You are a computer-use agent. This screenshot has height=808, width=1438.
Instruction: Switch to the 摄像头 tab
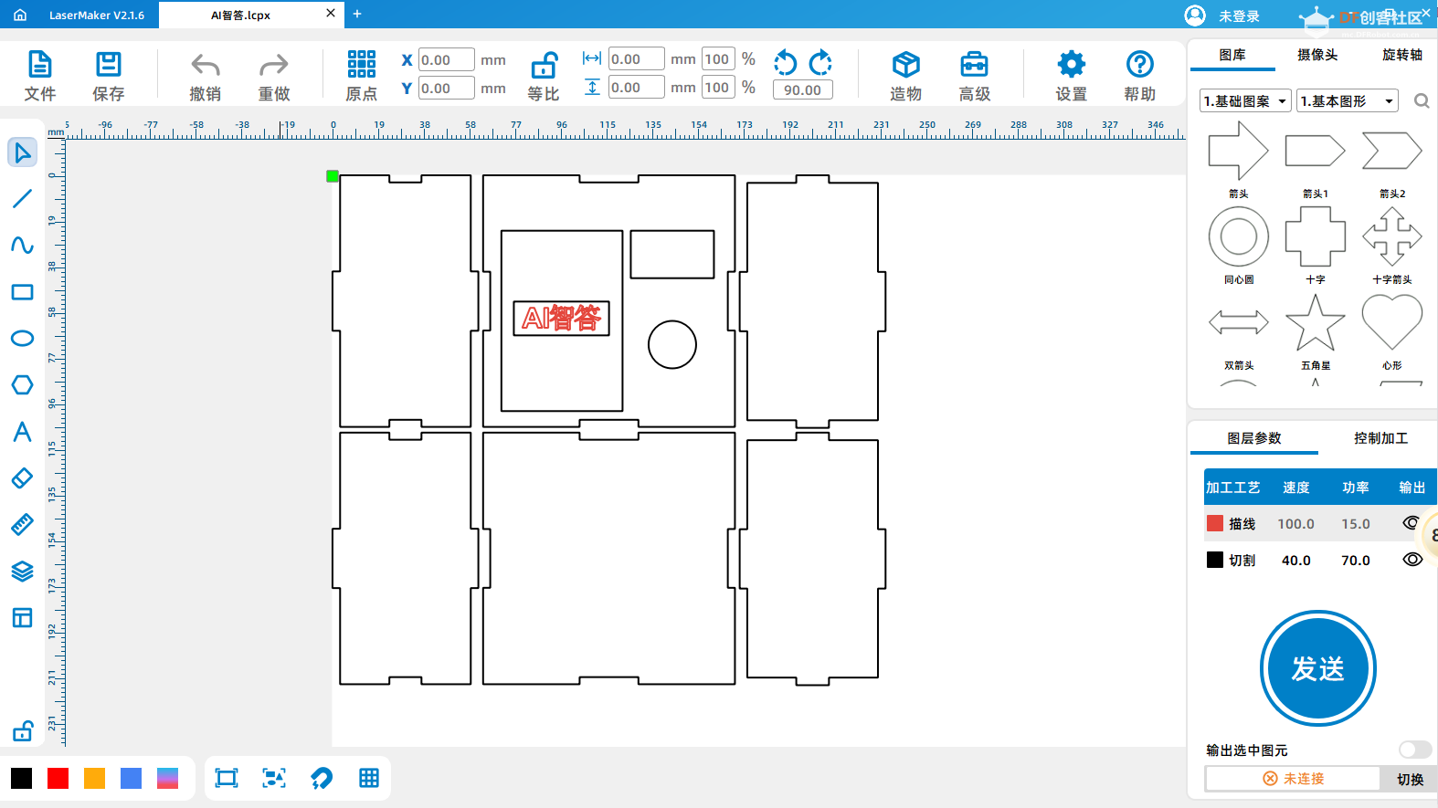click(1316, 55)
